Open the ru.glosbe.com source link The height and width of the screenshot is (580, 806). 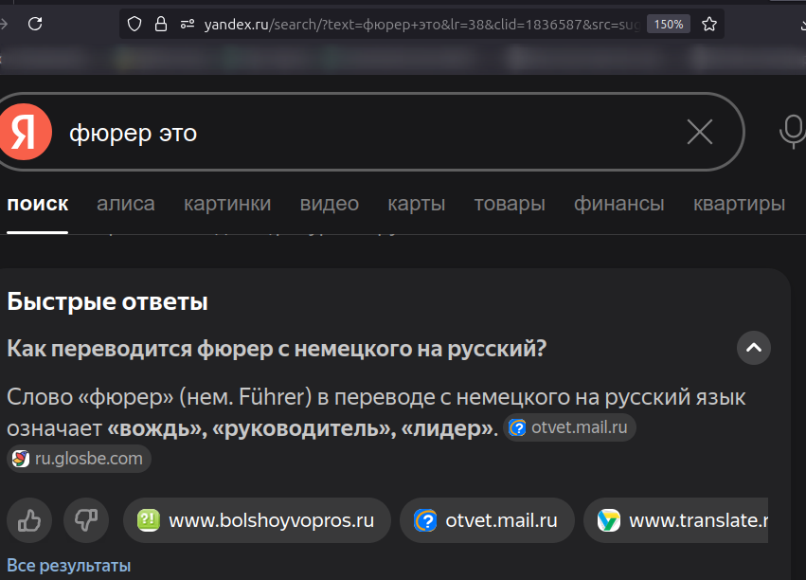coord(79,459)
